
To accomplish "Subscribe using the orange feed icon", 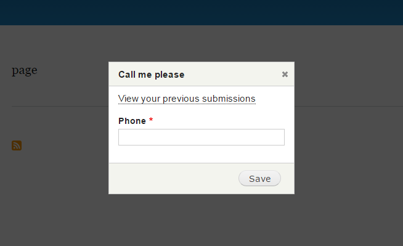I will 17,146.
